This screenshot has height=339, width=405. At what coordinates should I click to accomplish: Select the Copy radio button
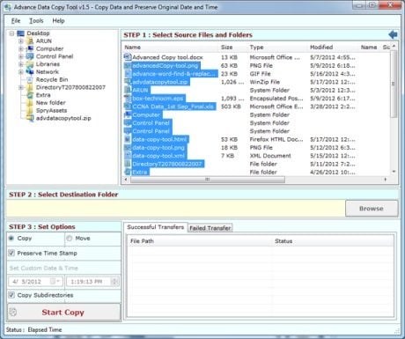pos(11,239)
